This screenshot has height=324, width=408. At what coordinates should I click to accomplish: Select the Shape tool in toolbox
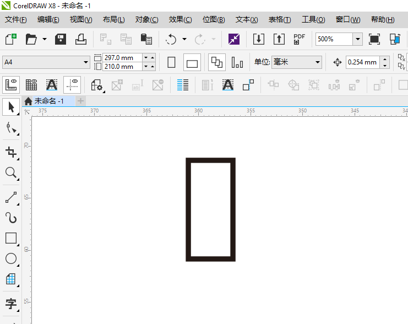10,128
